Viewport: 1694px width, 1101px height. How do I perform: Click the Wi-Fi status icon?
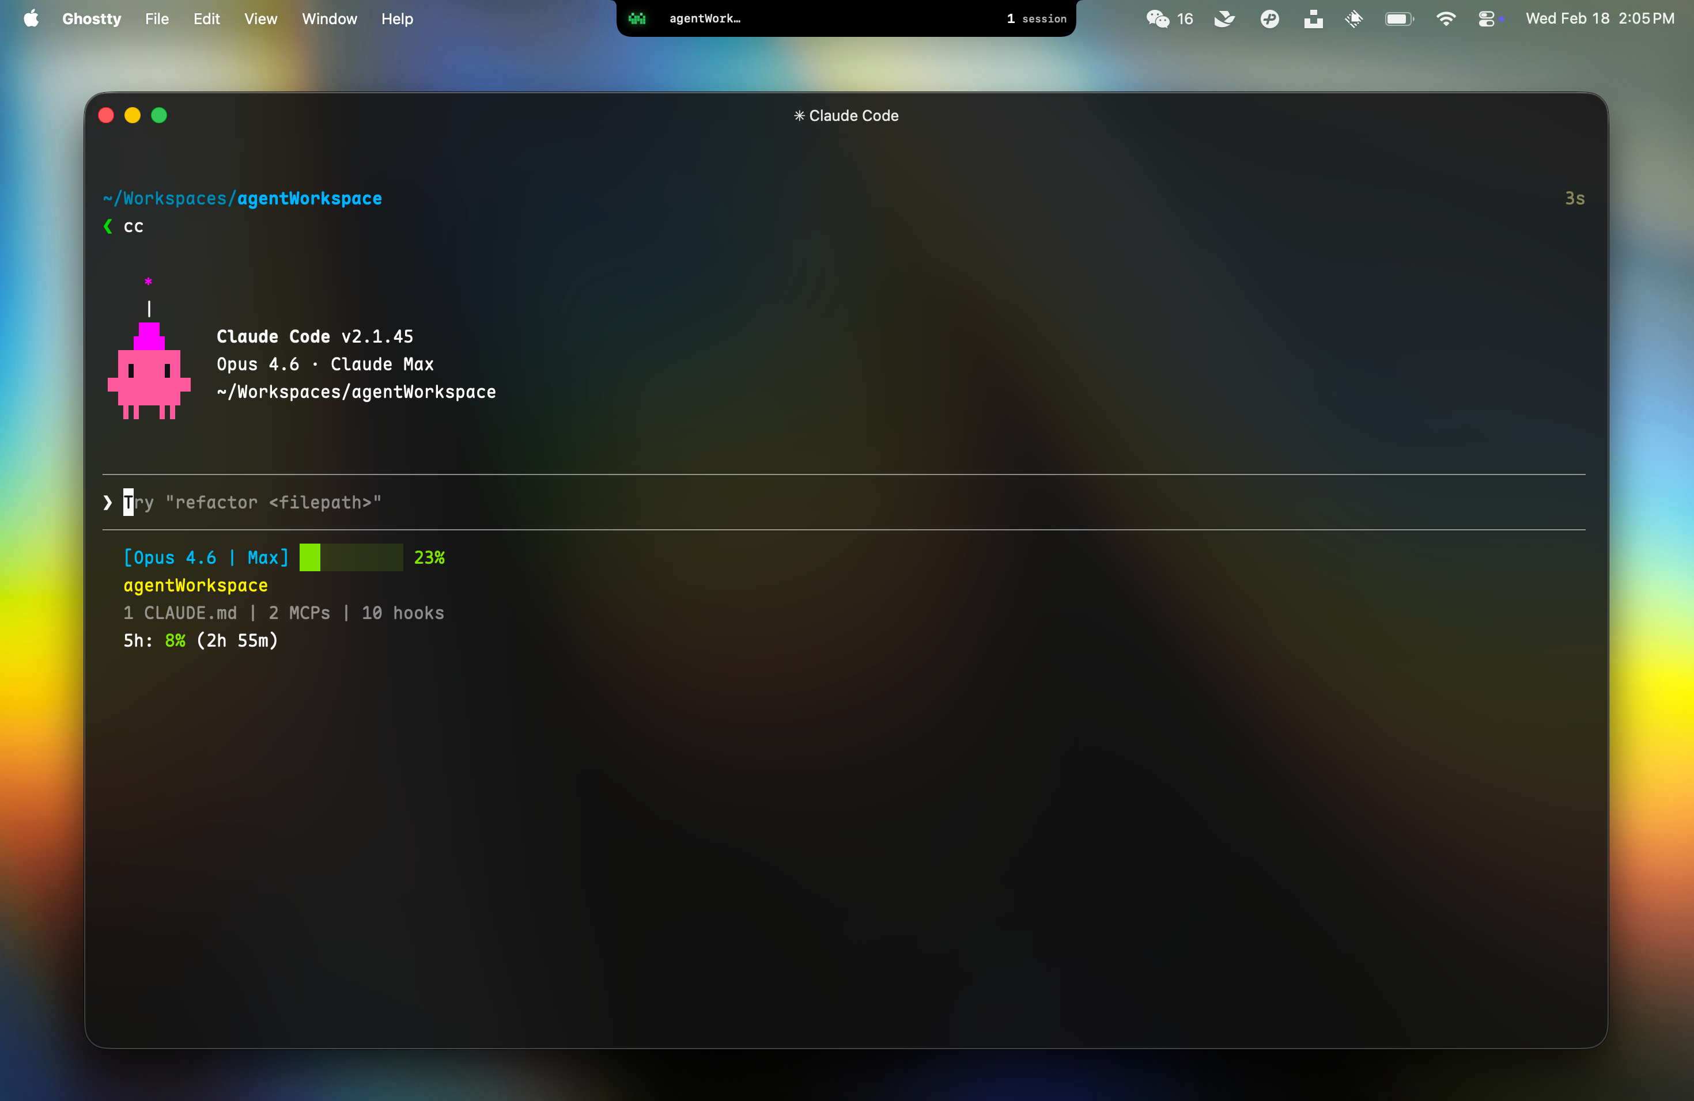1446,18
